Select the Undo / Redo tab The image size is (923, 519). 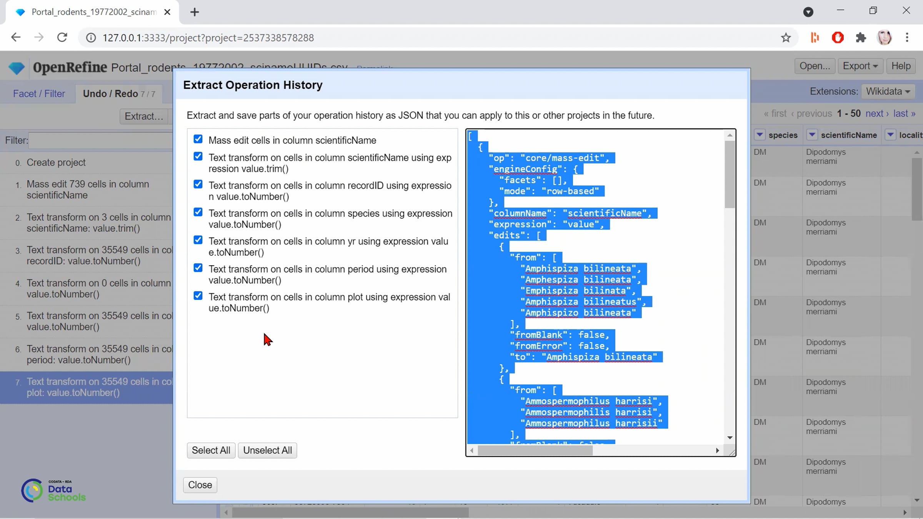[119, 93]
